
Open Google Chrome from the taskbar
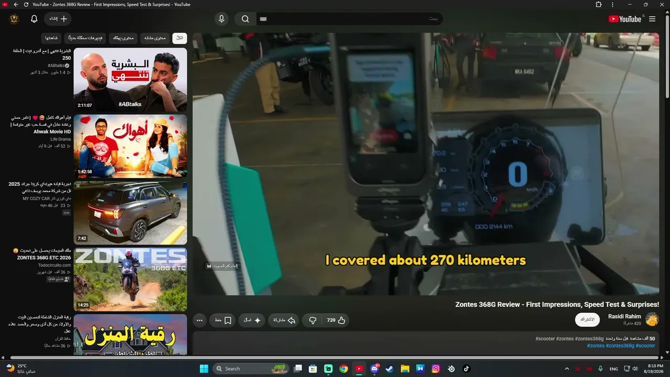click(343, 369)
